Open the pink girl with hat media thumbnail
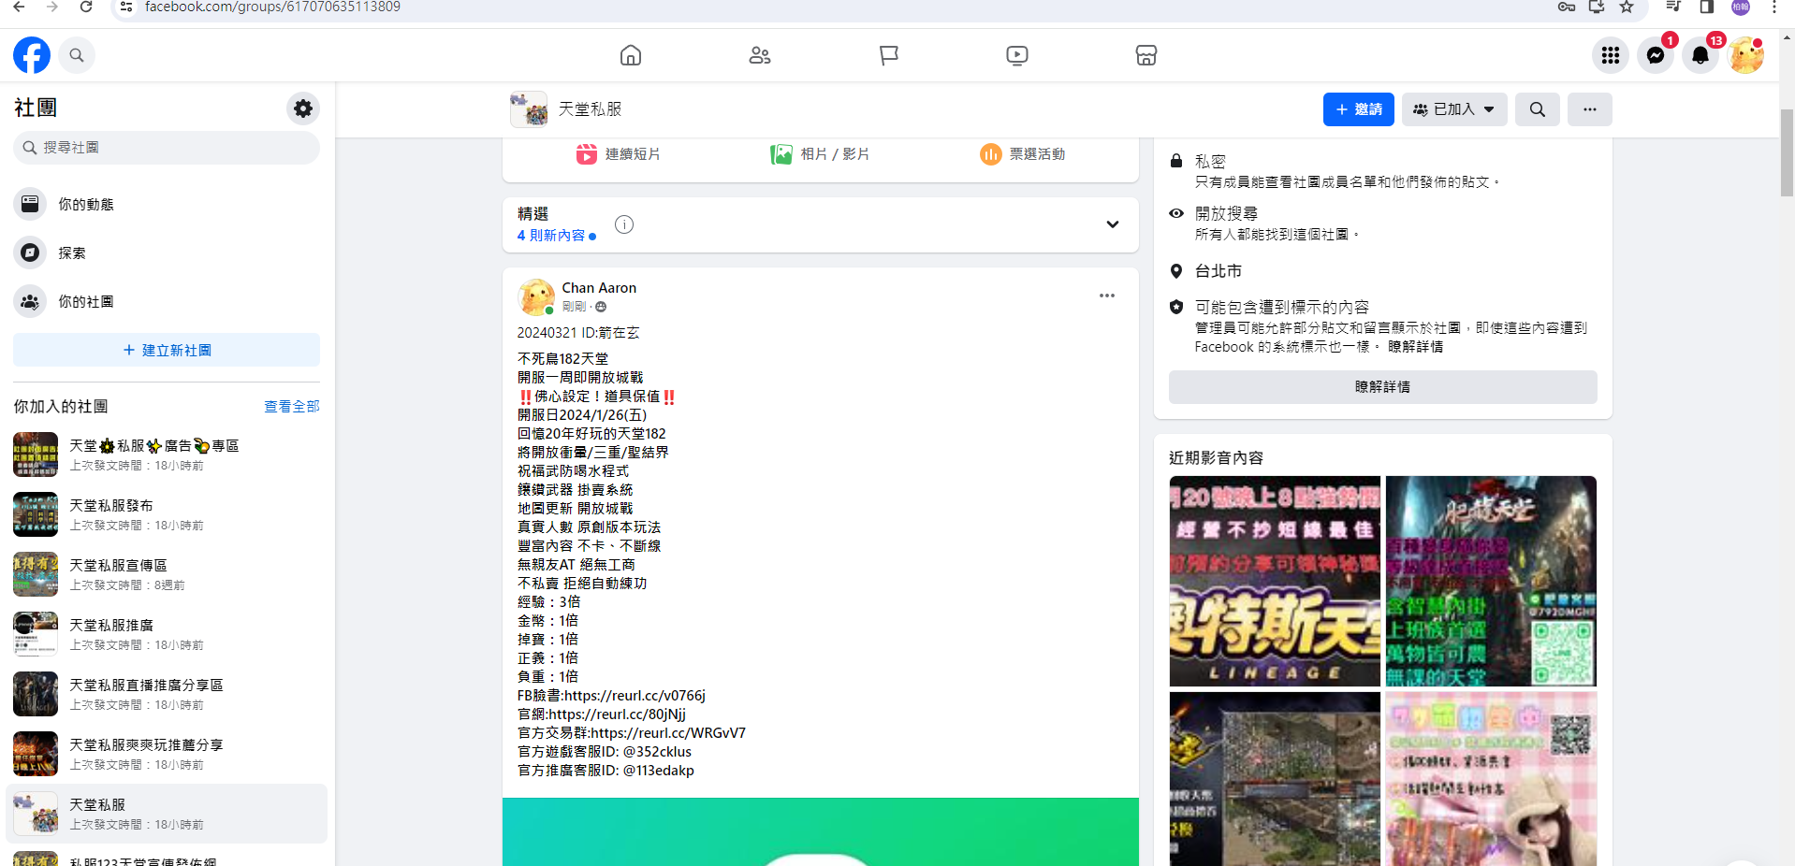Image resolution: width=1795 pixels, height=866 pixels. pyautogui.click(x=1491, y=779)
